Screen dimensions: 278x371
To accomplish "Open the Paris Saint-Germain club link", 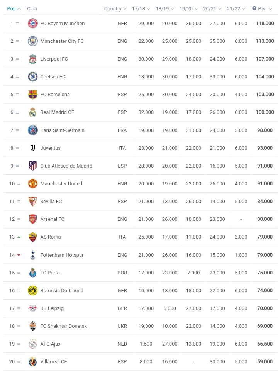I will coord(62,130).
